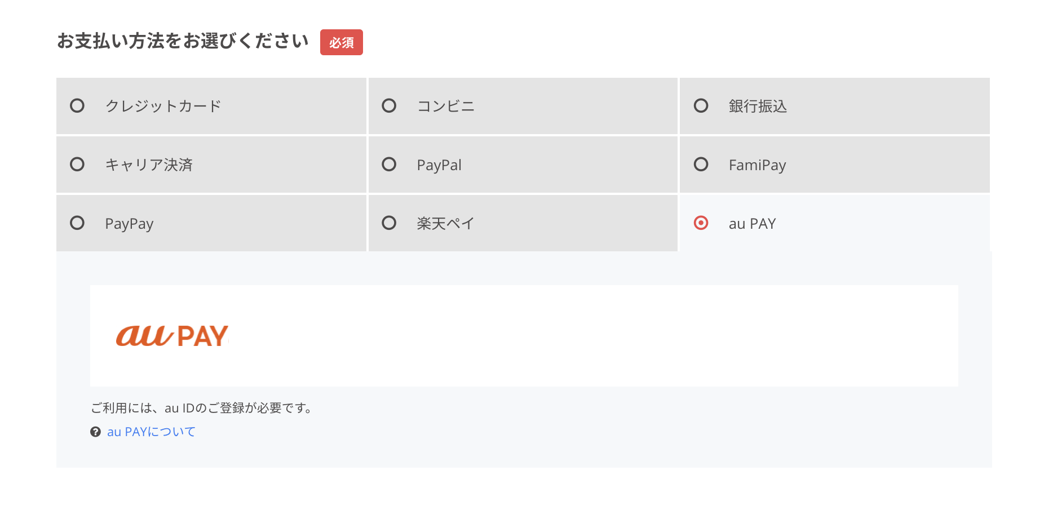Click the selected au PAY radio button
This screenshot has height=506, width=1053.
701,223
